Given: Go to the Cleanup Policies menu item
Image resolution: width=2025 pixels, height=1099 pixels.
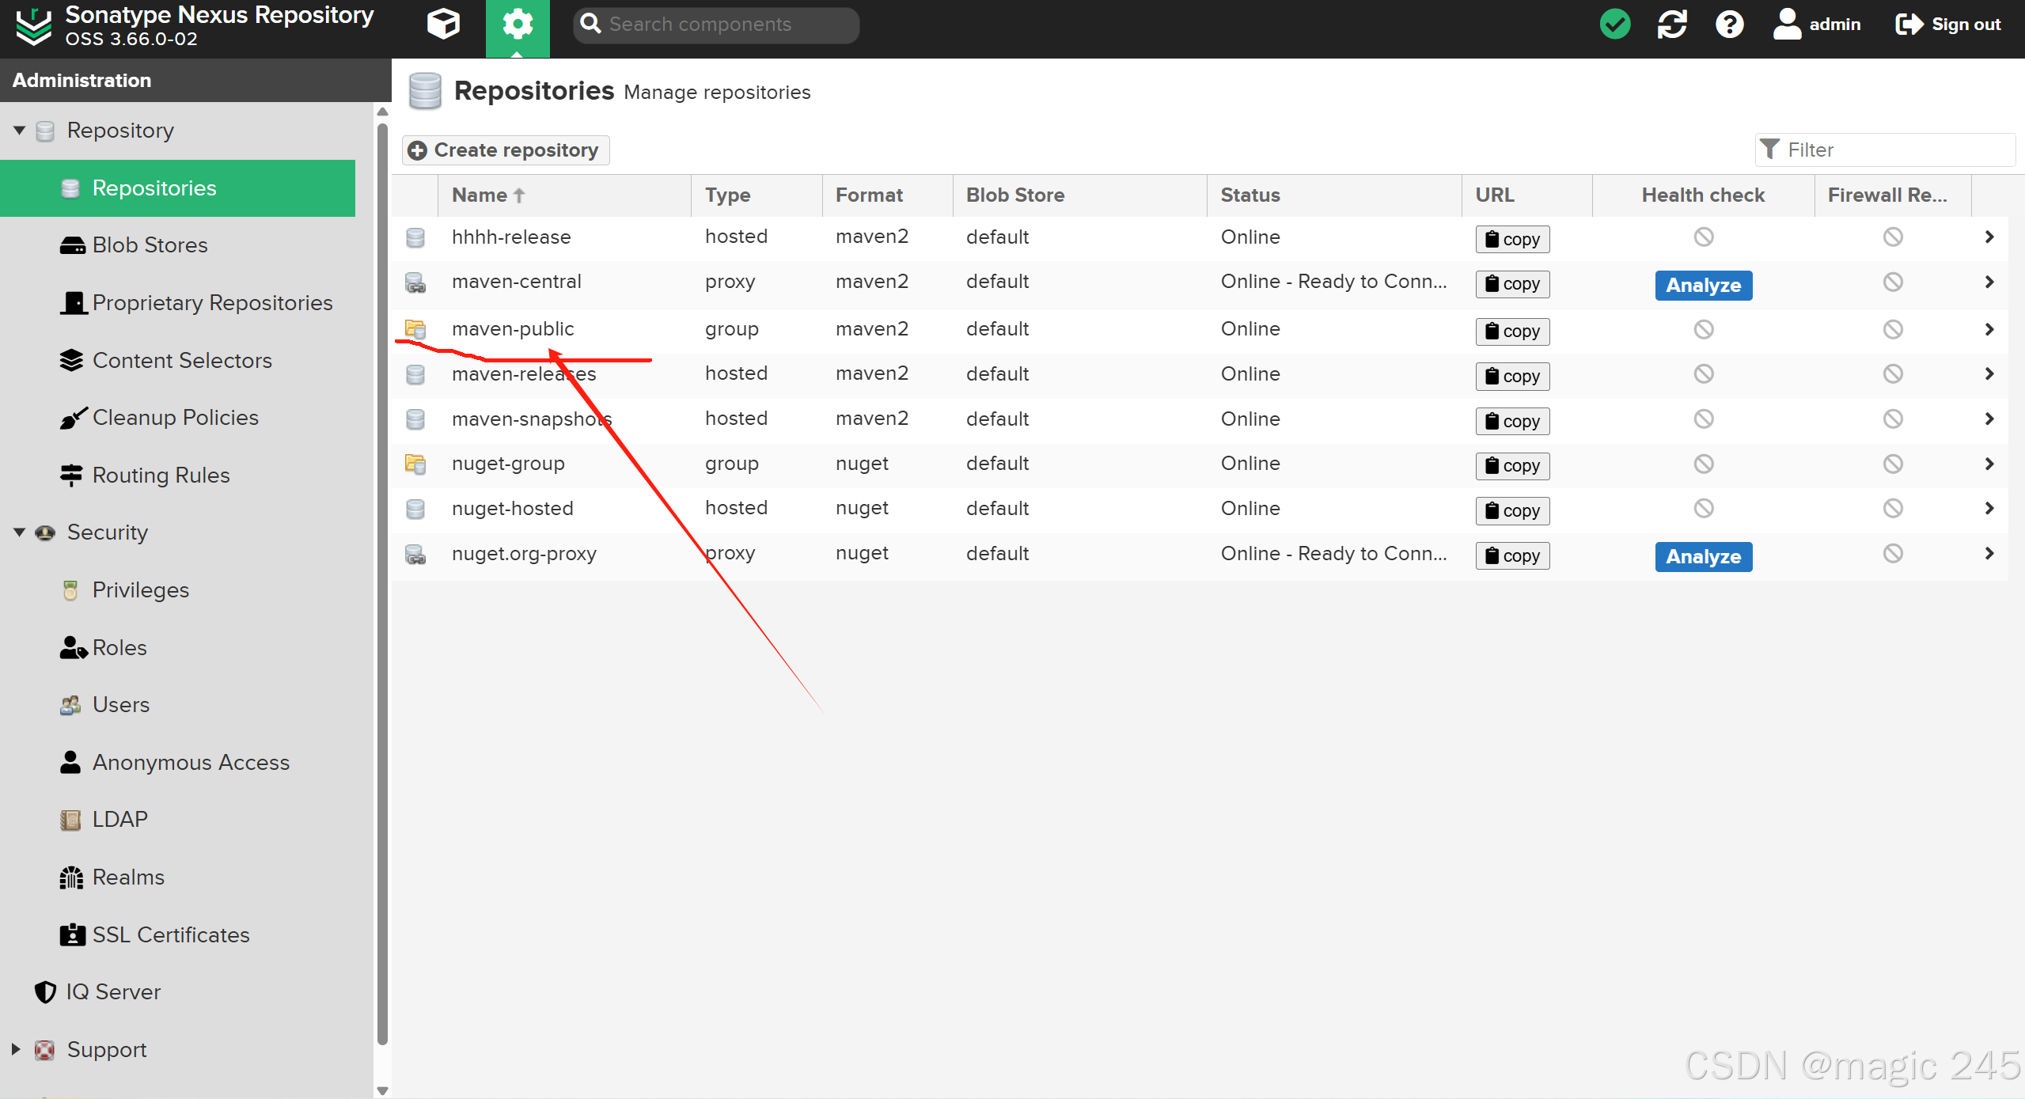Looking at the screenshot, I should coord(175,418).
